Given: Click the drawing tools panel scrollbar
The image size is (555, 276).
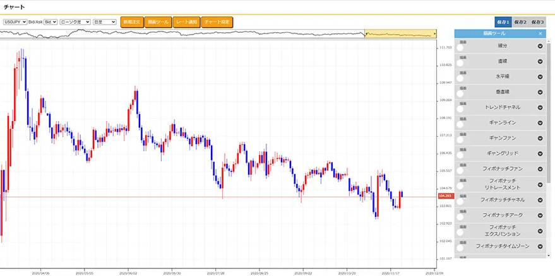Looking at the screenshot, I should click(549, 126).
